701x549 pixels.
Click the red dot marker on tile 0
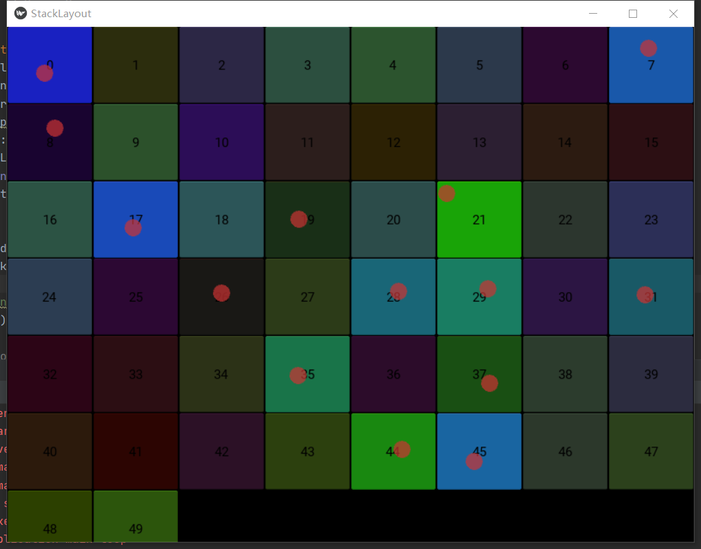tap(44, 73)
